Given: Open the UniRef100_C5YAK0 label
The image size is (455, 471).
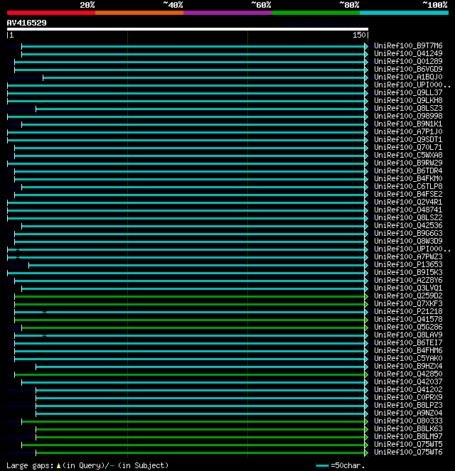Looking at the screenshot, I should (408, 358).
